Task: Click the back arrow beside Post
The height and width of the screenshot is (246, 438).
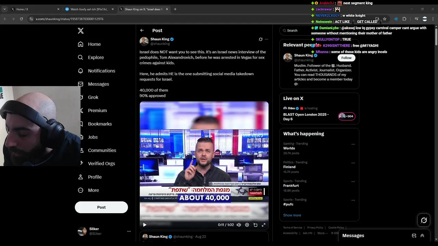Action: tap(142, 30)
